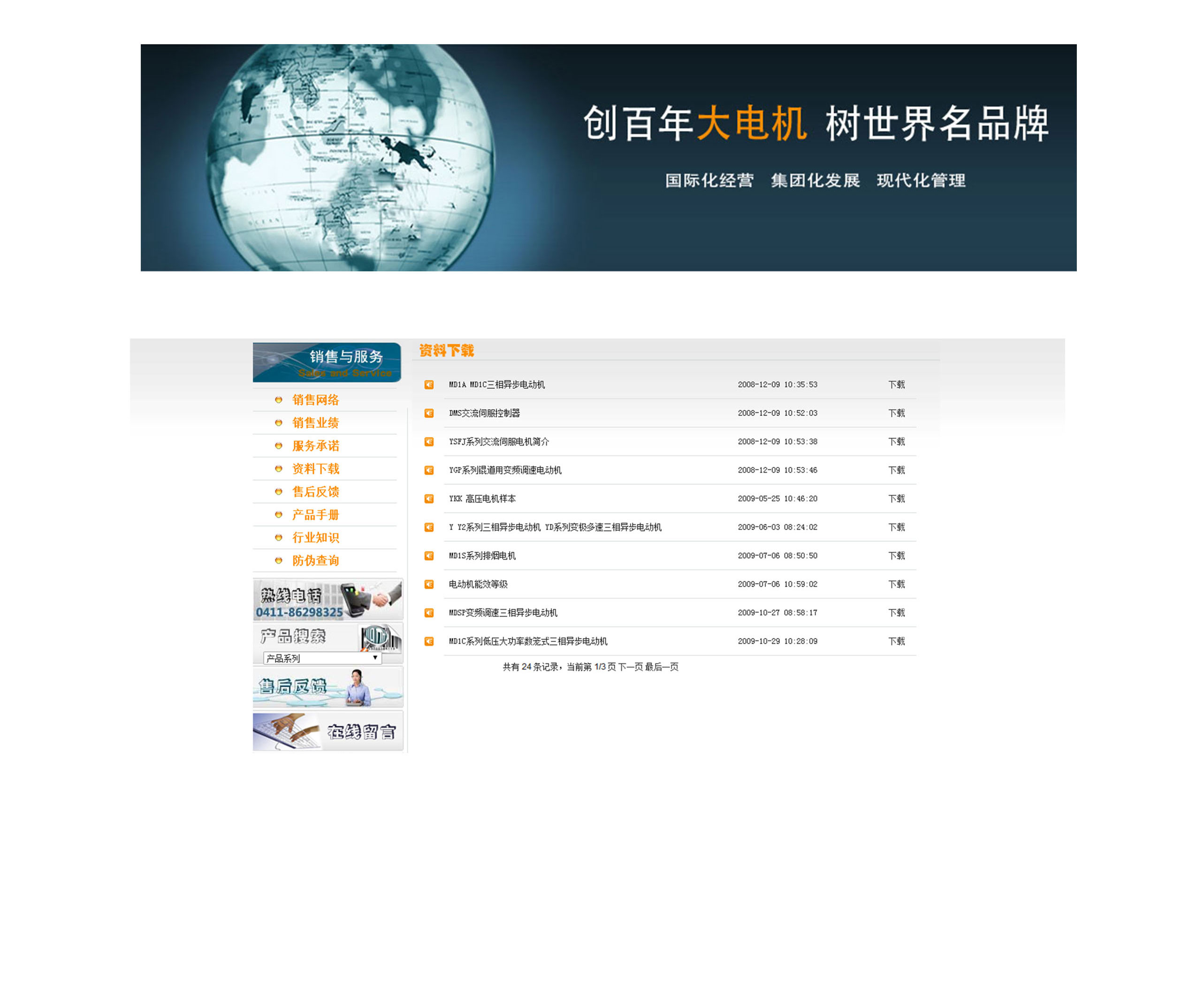Click the orange icon beside YKK 高压电机样本
The width and height of the screenshot is (1189, 1000).
(429, 499)
